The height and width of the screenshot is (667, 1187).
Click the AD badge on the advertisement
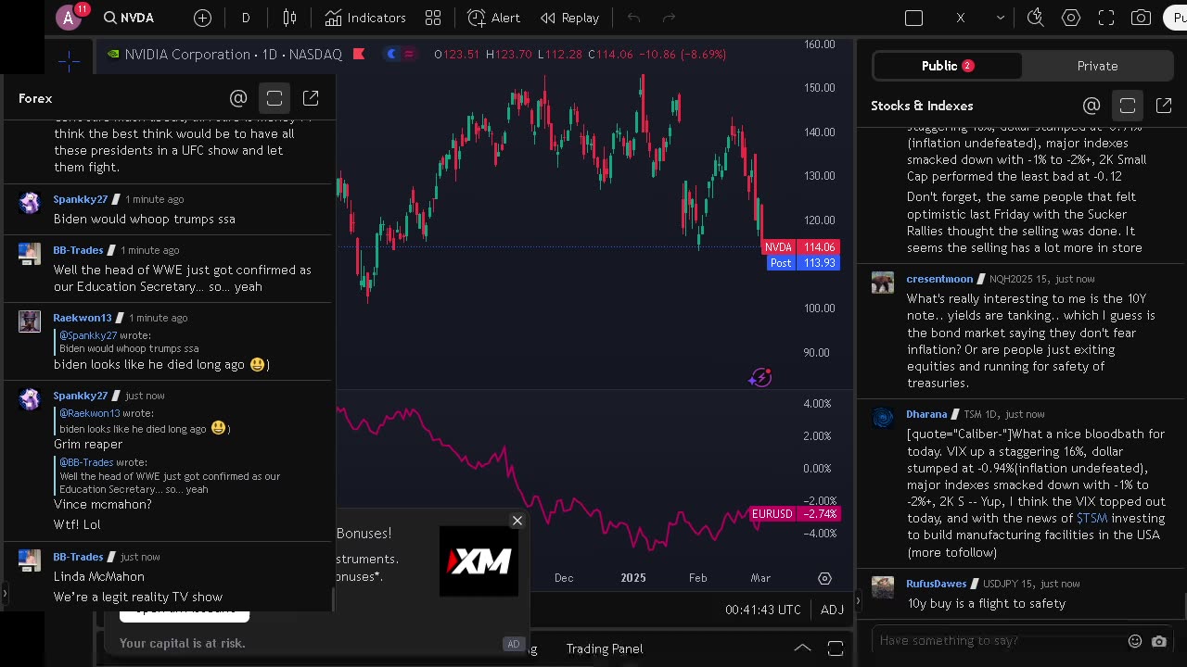513,644
